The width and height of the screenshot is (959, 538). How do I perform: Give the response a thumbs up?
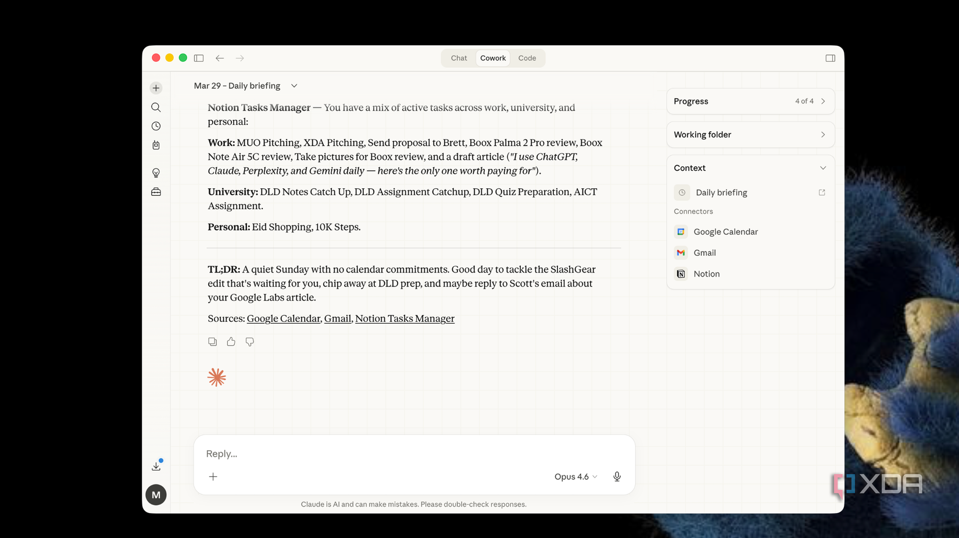(231, 342)
